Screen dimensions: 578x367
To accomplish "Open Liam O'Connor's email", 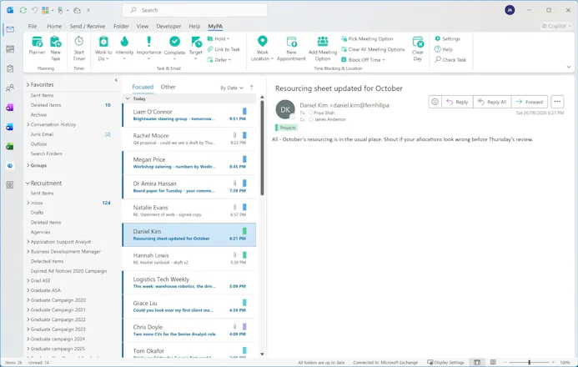I will point(189,115).
